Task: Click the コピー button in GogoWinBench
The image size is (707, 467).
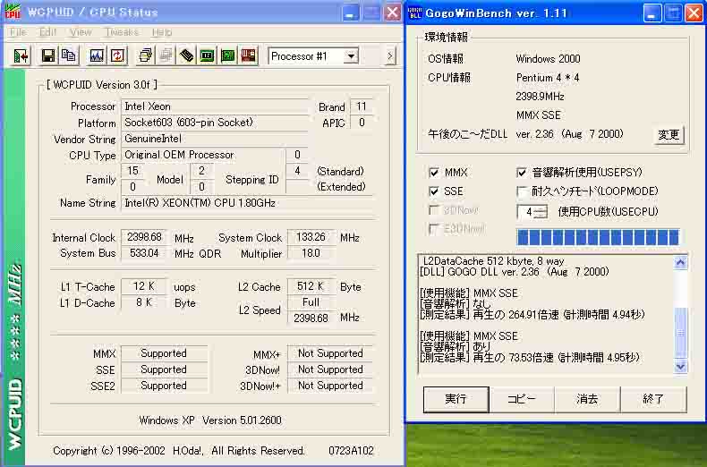Action: point(522,399)
